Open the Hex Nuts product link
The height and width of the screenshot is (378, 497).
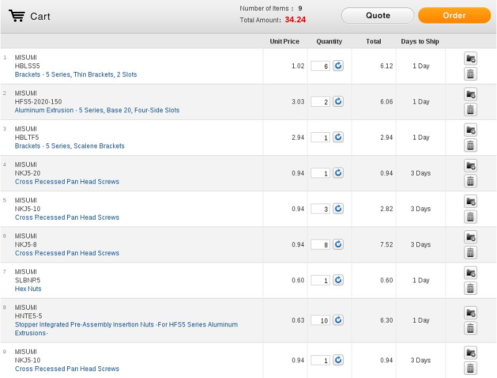click(28, 289)
